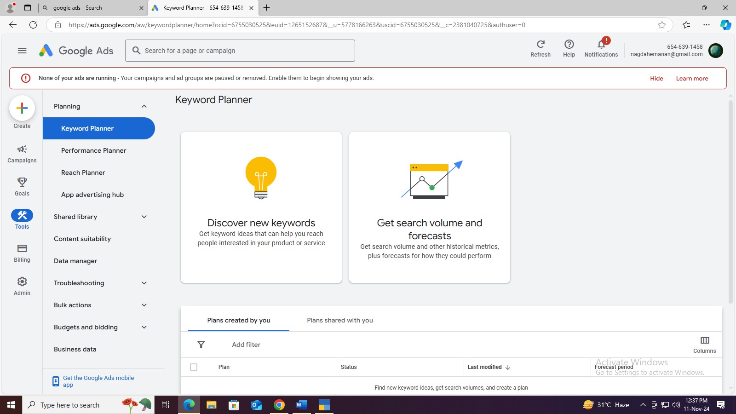Collapse the Planning section
This screenshot has height=414, width=736.
pos(144,106)
